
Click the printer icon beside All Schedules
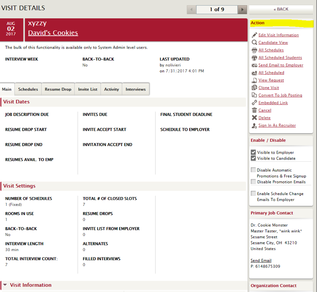(254, 50)
